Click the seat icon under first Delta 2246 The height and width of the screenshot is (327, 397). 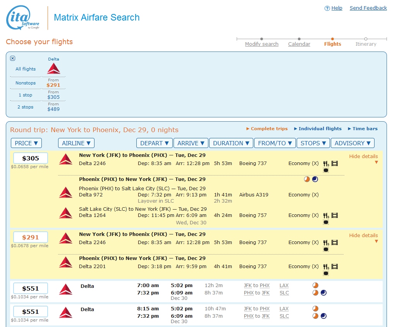(326, 170)
